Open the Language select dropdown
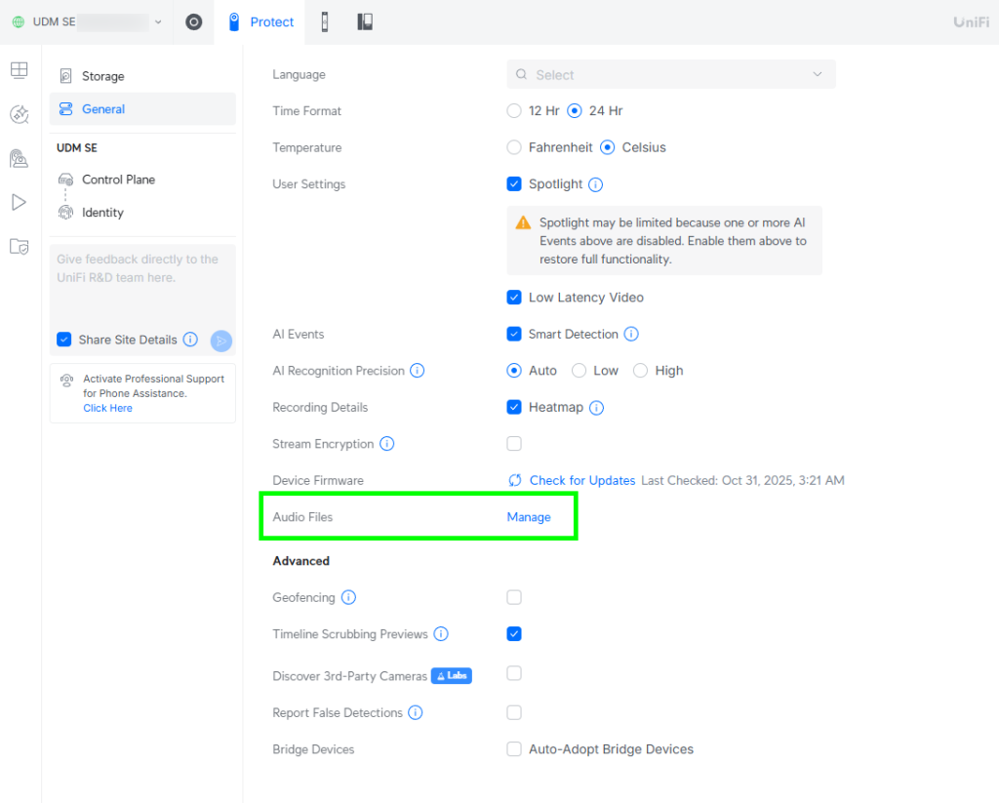 tap(671, 75)
